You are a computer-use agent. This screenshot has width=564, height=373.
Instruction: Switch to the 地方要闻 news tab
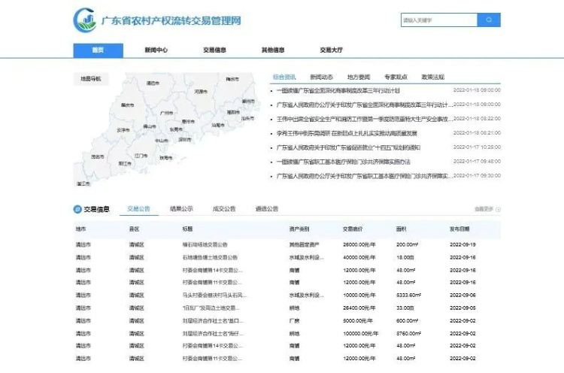(359, 77)
